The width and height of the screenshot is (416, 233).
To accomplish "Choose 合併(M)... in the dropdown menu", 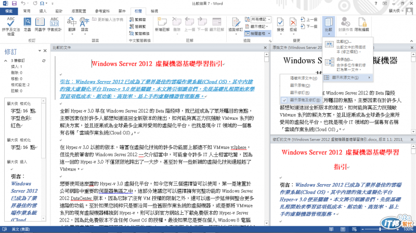I will 348,64.
